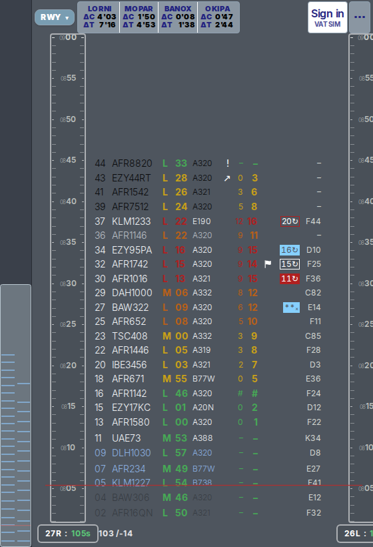Select callsign AFR1446
Viewport: 373px width, 547px height.
(131, 350)
